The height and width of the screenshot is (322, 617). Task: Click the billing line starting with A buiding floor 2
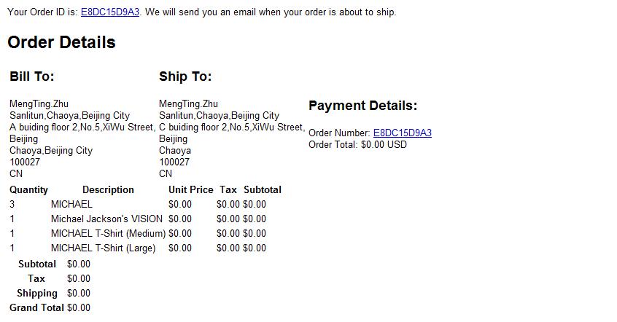click(x=82, y=127)
